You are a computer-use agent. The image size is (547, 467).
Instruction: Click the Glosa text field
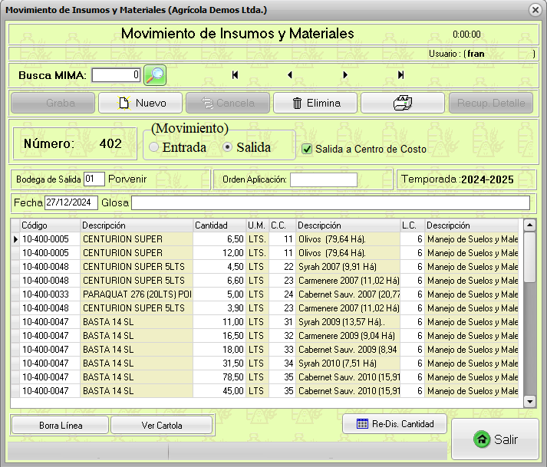pos(331,202)
